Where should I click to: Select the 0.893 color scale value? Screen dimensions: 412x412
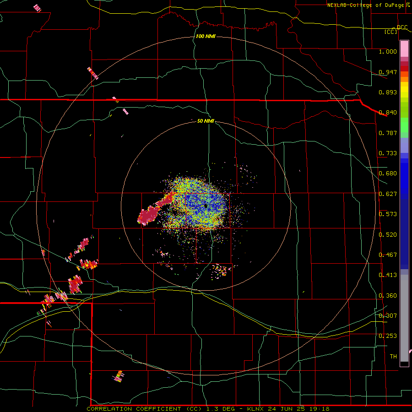point(388,92)
